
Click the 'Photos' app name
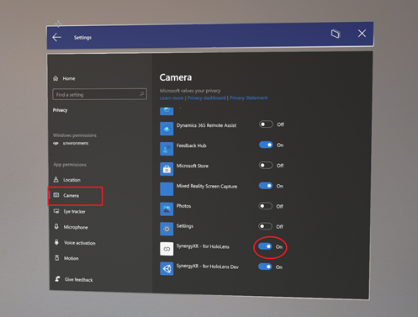[183, 206]
